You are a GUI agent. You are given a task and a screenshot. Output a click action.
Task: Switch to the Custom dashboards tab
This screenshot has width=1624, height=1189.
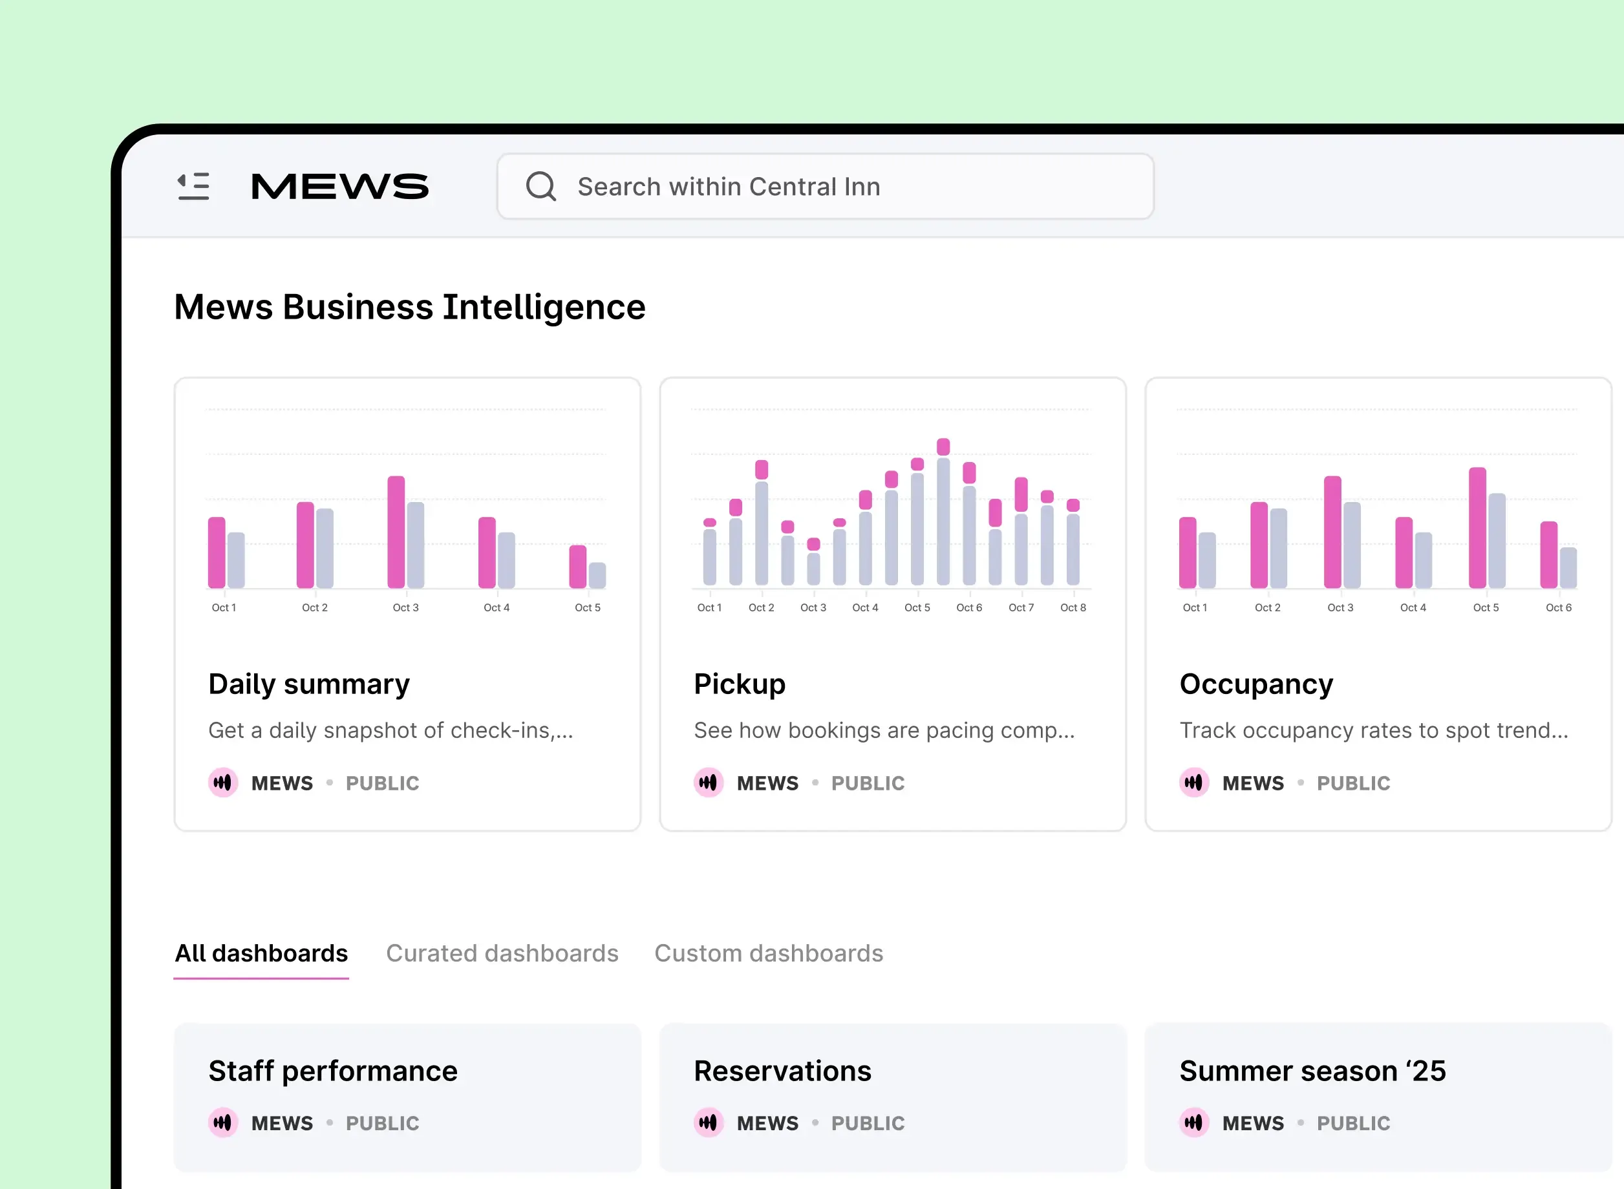pyautogui.click(x=769, y=953)
